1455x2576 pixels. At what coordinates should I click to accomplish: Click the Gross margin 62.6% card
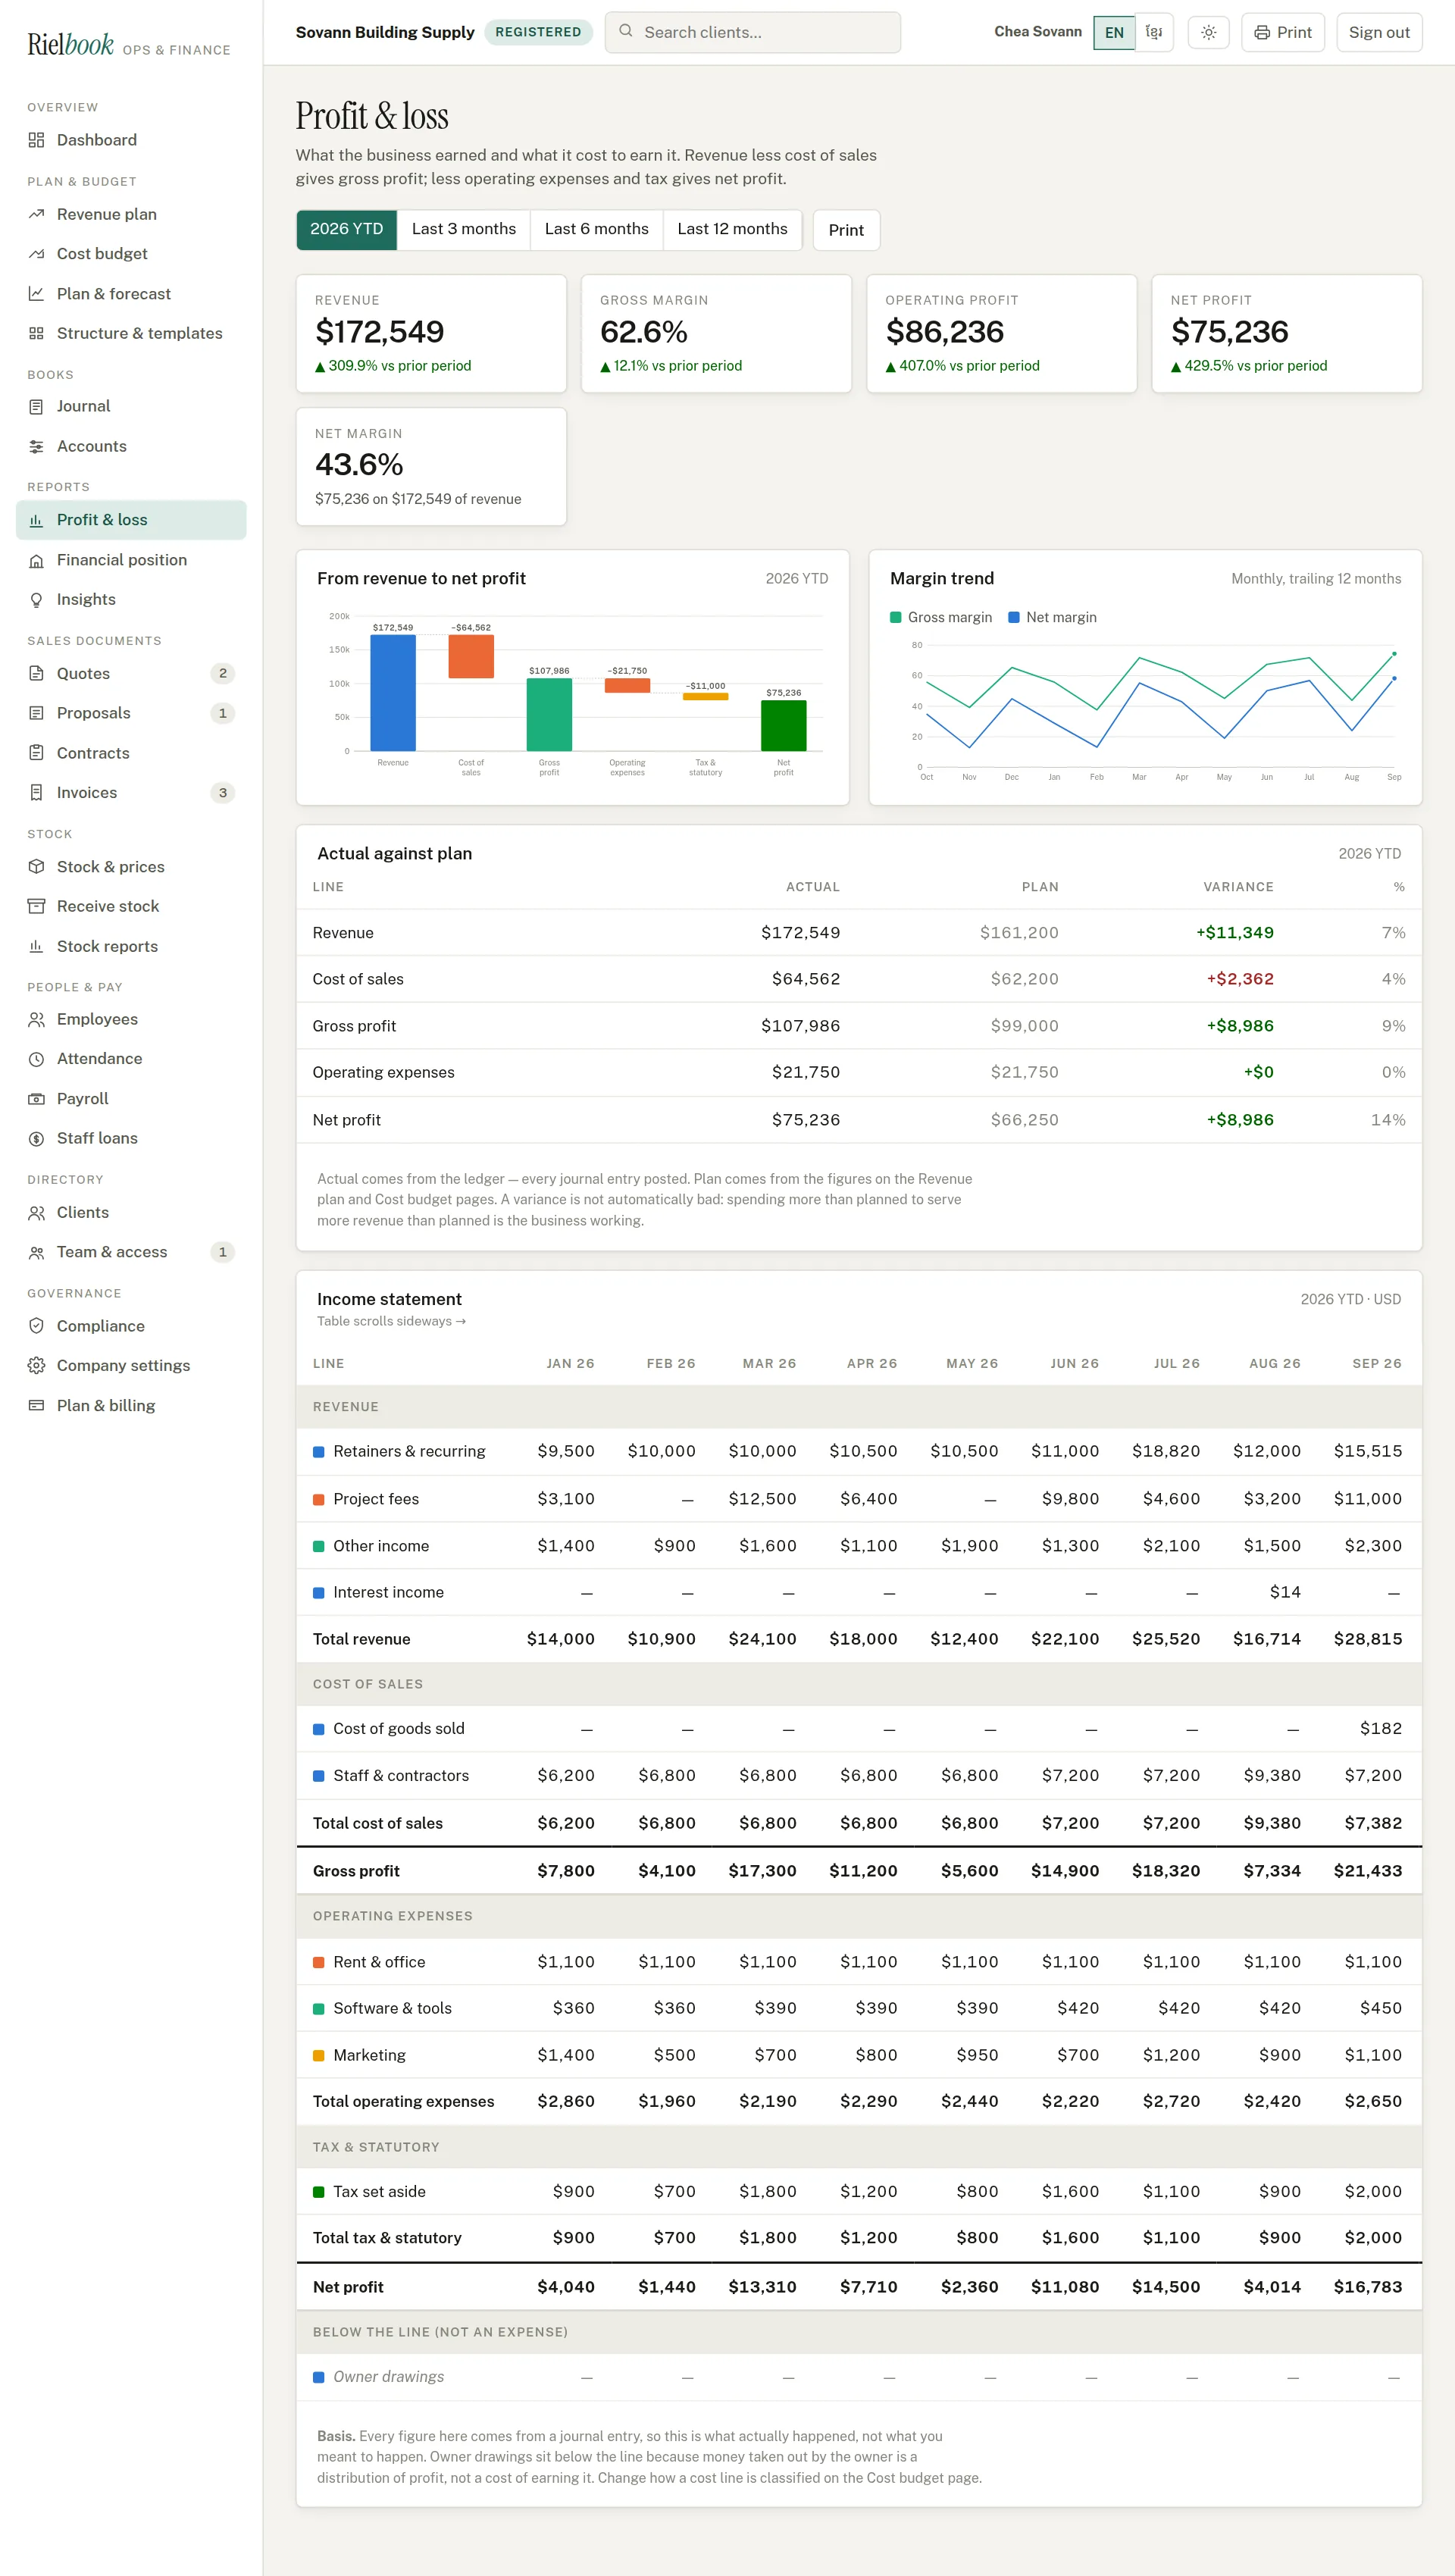(x=716, y=334)
